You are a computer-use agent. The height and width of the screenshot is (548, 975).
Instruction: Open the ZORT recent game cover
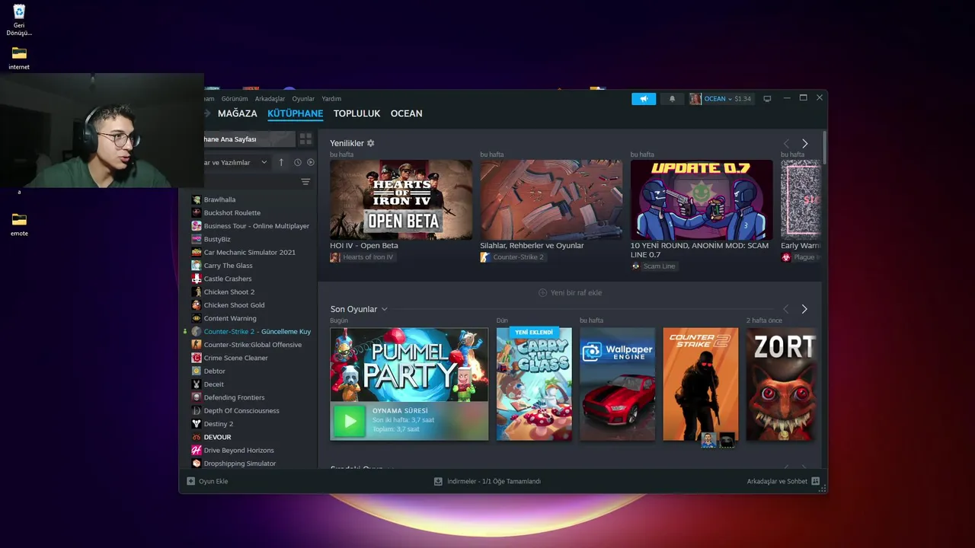pos(783,384)
